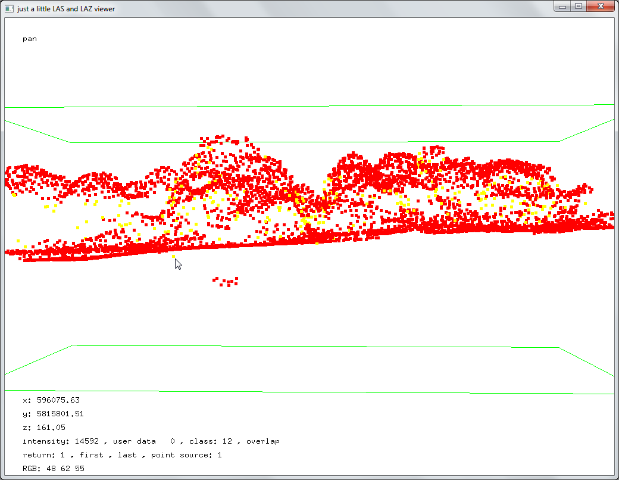Minimize the LAS viewer window
619x480 pixels.
coord(562,7)
